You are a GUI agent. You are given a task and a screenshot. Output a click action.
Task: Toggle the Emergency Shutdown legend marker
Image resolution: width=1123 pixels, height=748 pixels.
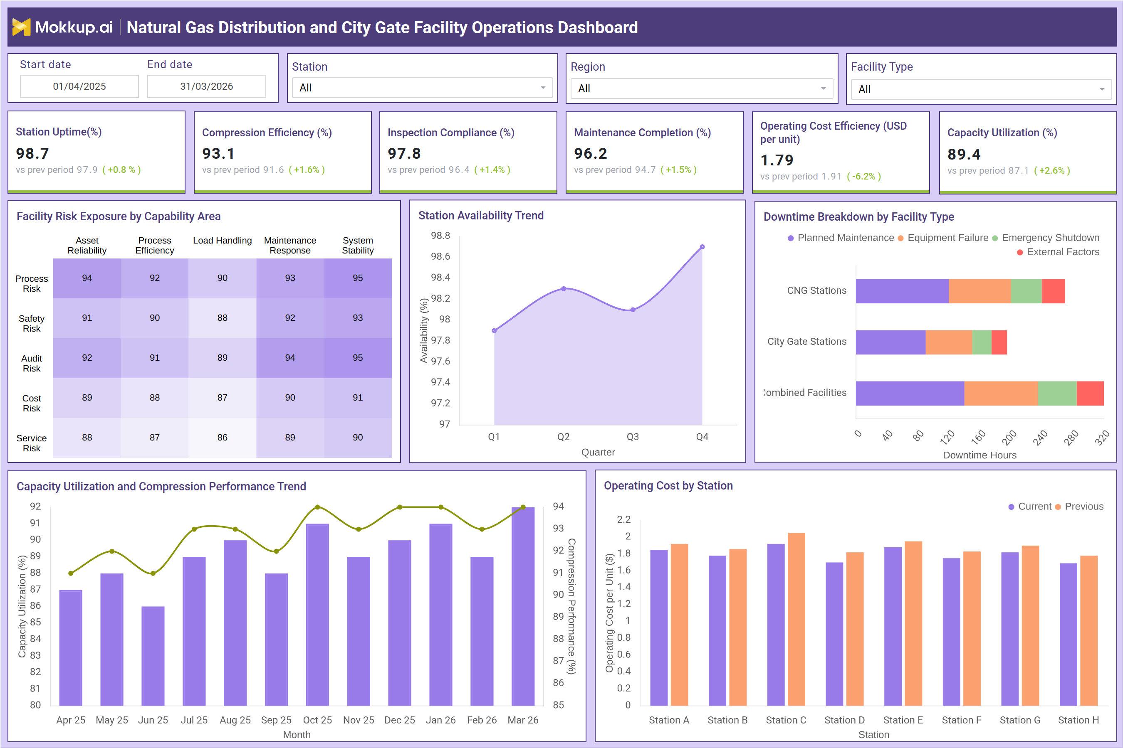pos(995,238)
